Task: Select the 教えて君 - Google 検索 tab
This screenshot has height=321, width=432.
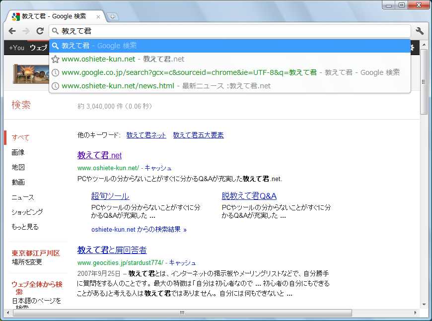Action: pos(55,16)
